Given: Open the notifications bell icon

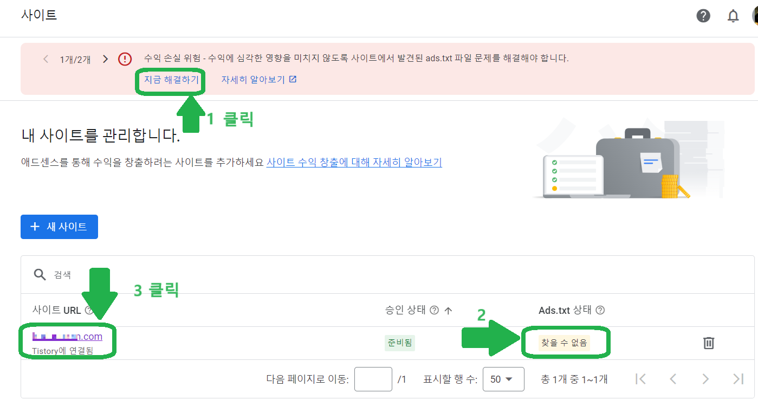Looking at the screenshot, I should [733, 16].
